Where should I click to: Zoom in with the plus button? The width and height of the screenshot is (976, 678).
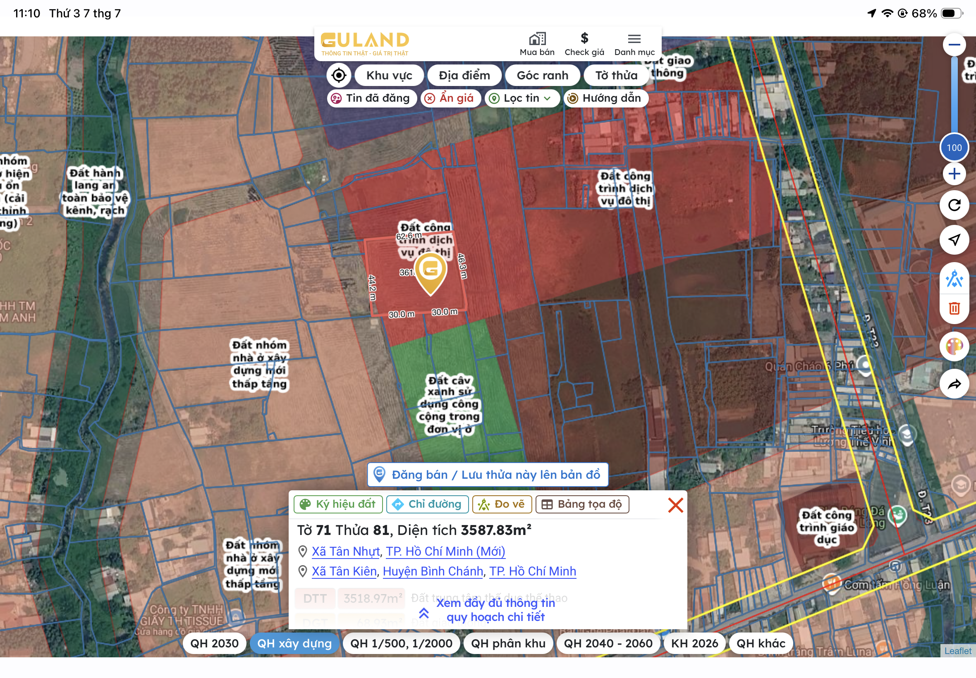click(x=954, y=174)
